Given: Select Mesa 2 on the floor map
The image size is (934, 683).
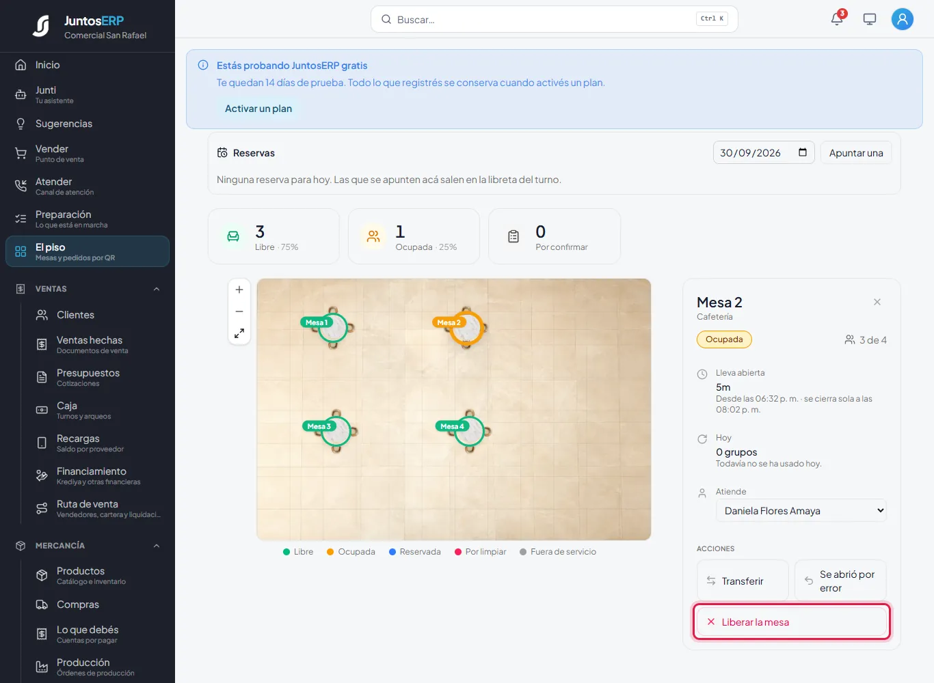Looking at the screenshot, I should 466,328.
